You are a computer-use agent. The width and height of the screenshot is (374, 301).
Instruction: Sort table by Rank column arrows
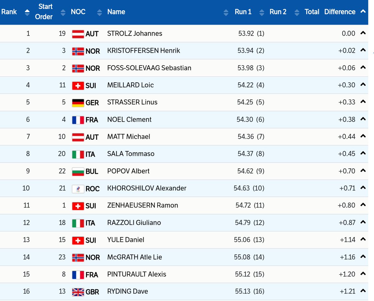pyautogui.click(x=27, y=12)
